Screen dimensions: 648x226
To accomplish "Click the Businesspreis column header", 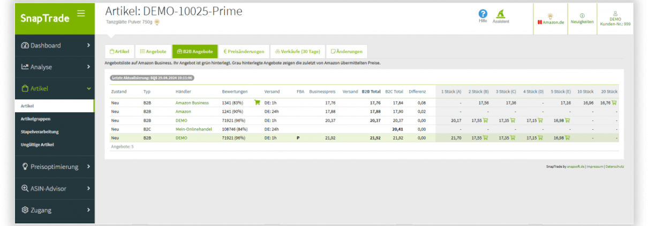I will tap(322, 91).
